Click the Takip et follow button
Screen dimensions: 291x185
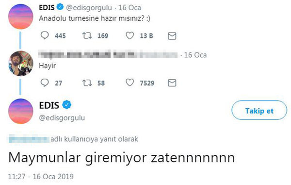[x=259, y=110]
